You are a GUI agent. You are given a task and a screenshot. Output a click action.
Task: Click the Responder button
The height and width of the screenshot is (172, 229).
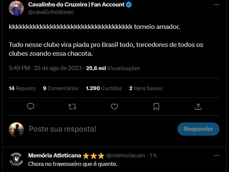point(198,129)
